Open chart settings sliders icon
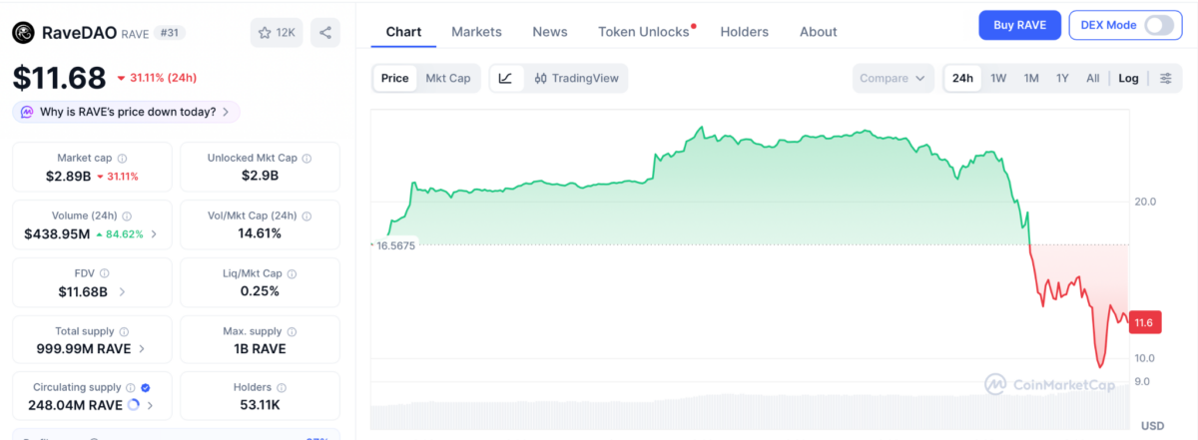This screenshot has height=440, width=1198. click(x=1165, y=78)
